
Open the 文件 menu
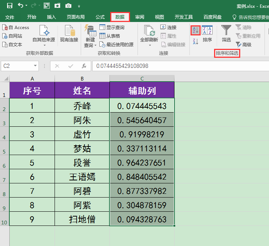(x=10, y=17)
